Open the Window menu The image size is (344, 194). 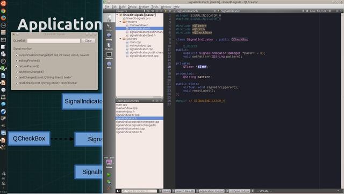pyautogui.click(x=166, y=6)
